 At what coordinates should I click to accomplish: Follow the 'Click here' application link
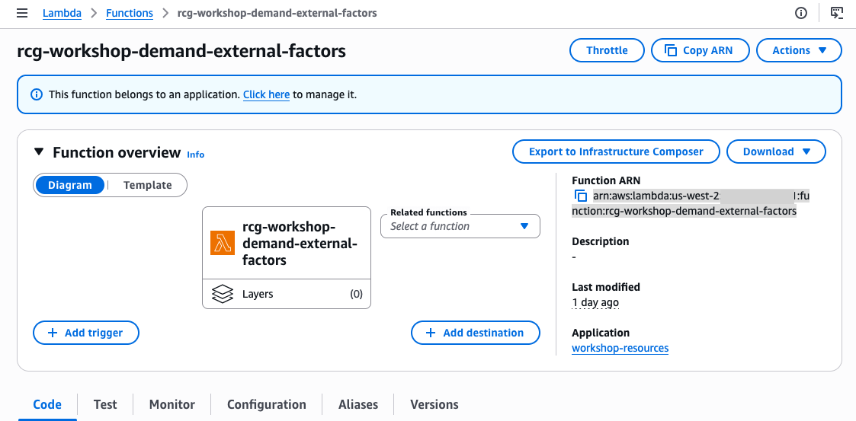tap(267, 95)
